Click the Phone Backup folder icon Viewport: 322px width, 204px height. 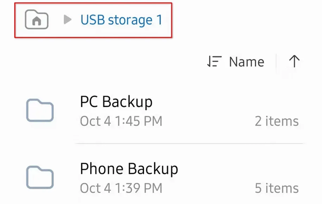click(40, 178)
